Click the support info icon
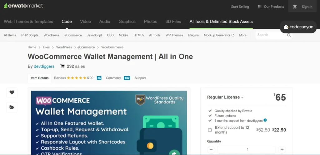Screen dimensions: 320x155 point(265,120)
